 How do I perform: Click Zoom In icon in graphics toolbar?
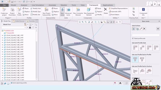pos(83,22)
